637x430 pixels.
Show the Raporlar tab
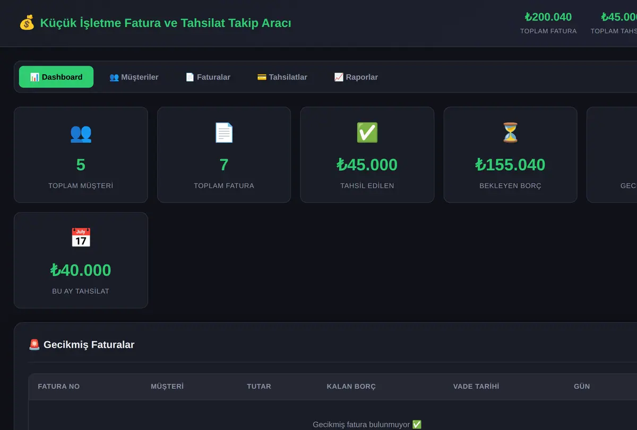pyautogui.click(x=356, y=77)
